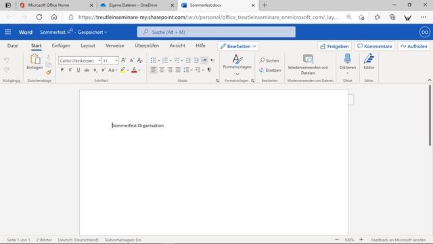Switch to the Ansicht tab
The height and width of the screenshot is (244, 433).
(177, 45)
